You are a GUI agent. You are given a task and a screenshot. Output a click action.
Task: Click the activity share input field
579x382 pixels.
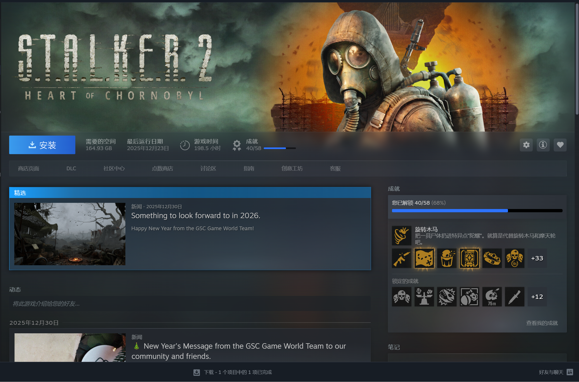[x=190, y=304]
